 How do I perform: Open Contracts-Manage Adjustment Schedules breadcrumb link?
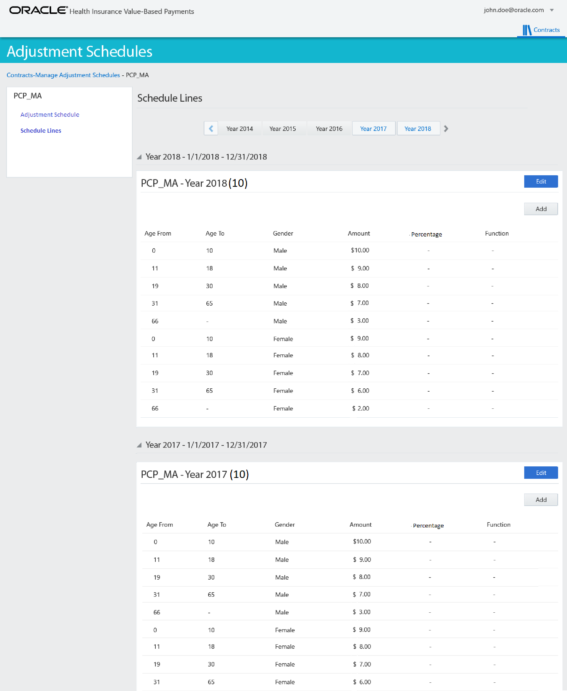(63, 75)
